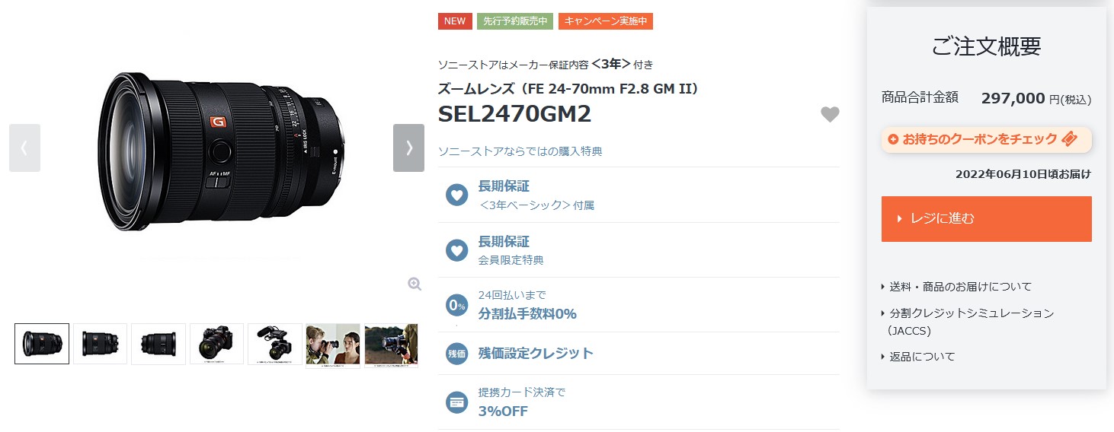Click heart icon beside 3年ベーシック warranty
1114x432 pixels.
pos(456,195)
